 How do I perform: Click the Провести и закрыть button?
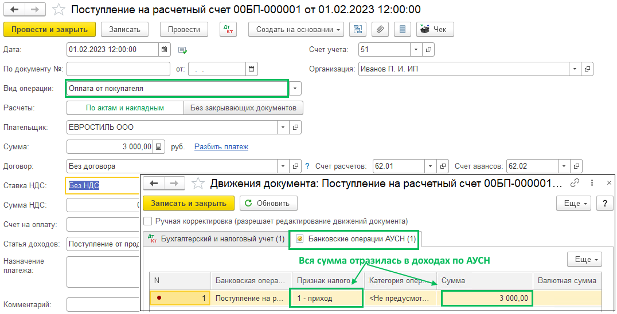point(49,30)
